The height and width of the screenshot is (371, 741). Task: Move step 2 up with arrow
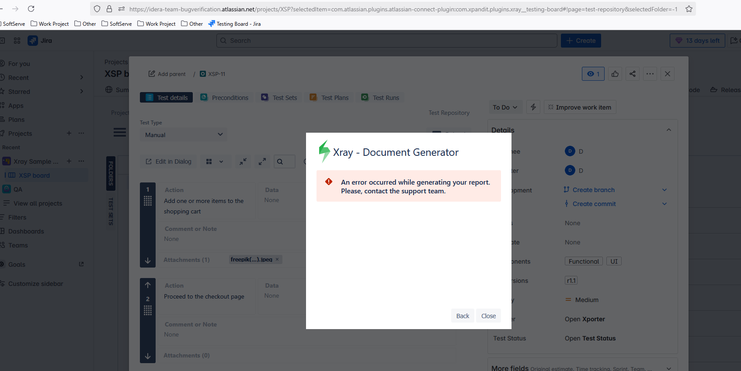(x=148, y=285)
